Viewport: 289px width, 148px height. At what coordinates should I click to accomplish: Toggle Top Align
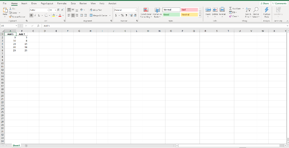[x=69, y=10]
